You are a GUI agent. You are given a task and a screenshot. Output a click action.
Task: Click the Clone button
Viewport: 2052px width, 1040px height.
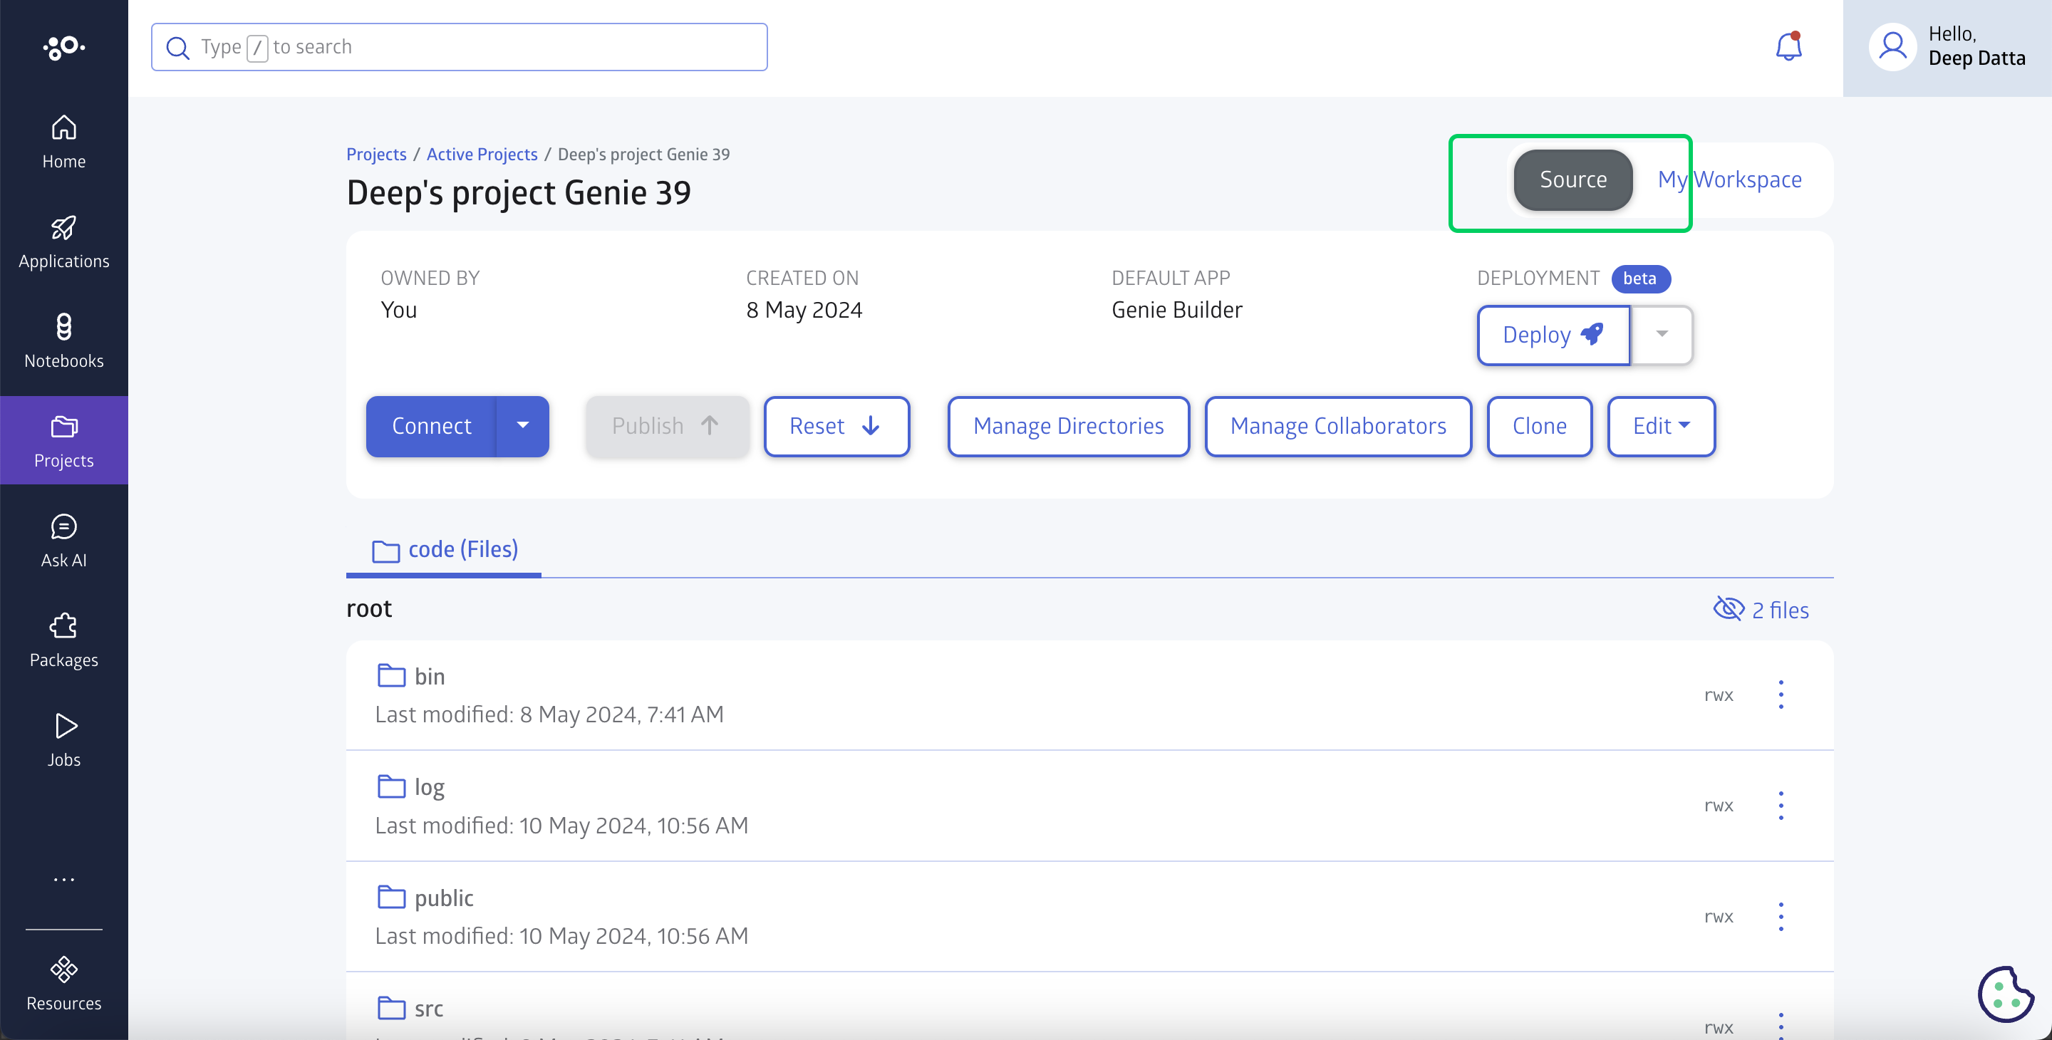point(1539,426)
